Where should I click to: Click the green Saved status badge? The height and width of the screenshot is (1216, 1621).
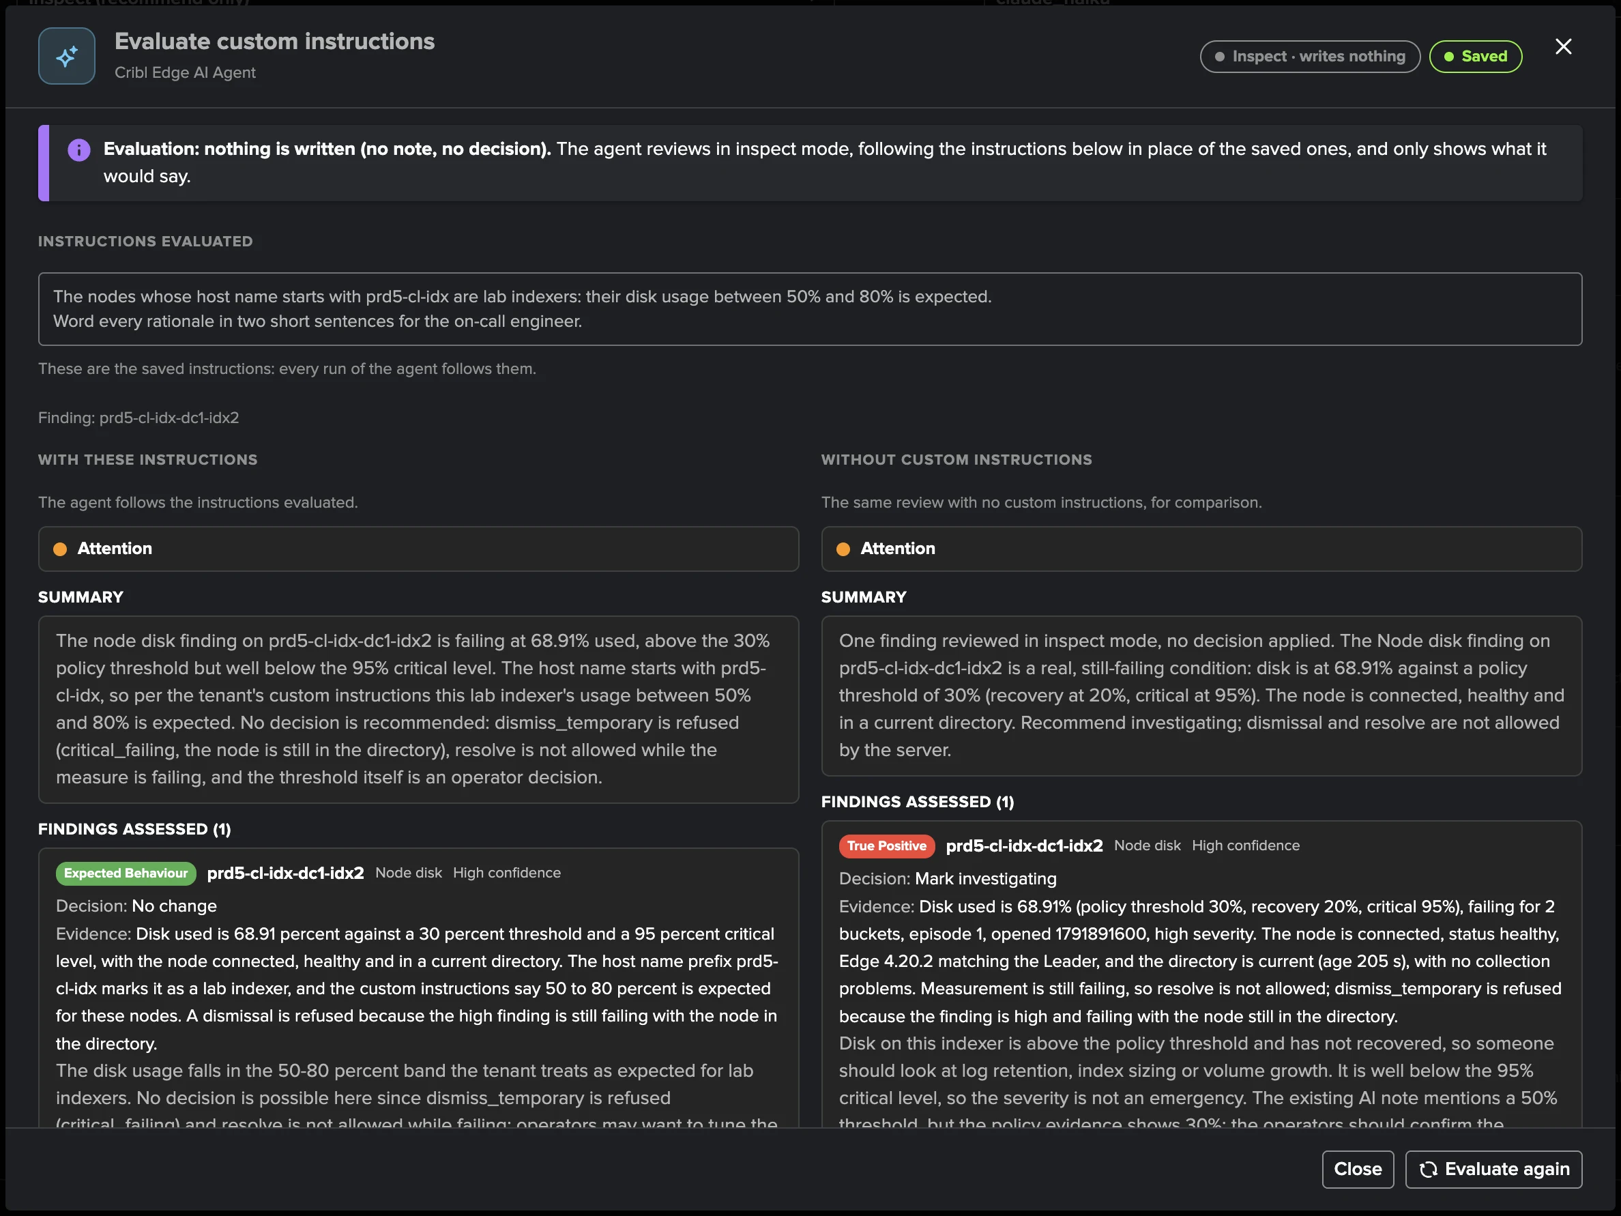(1475, 57)
